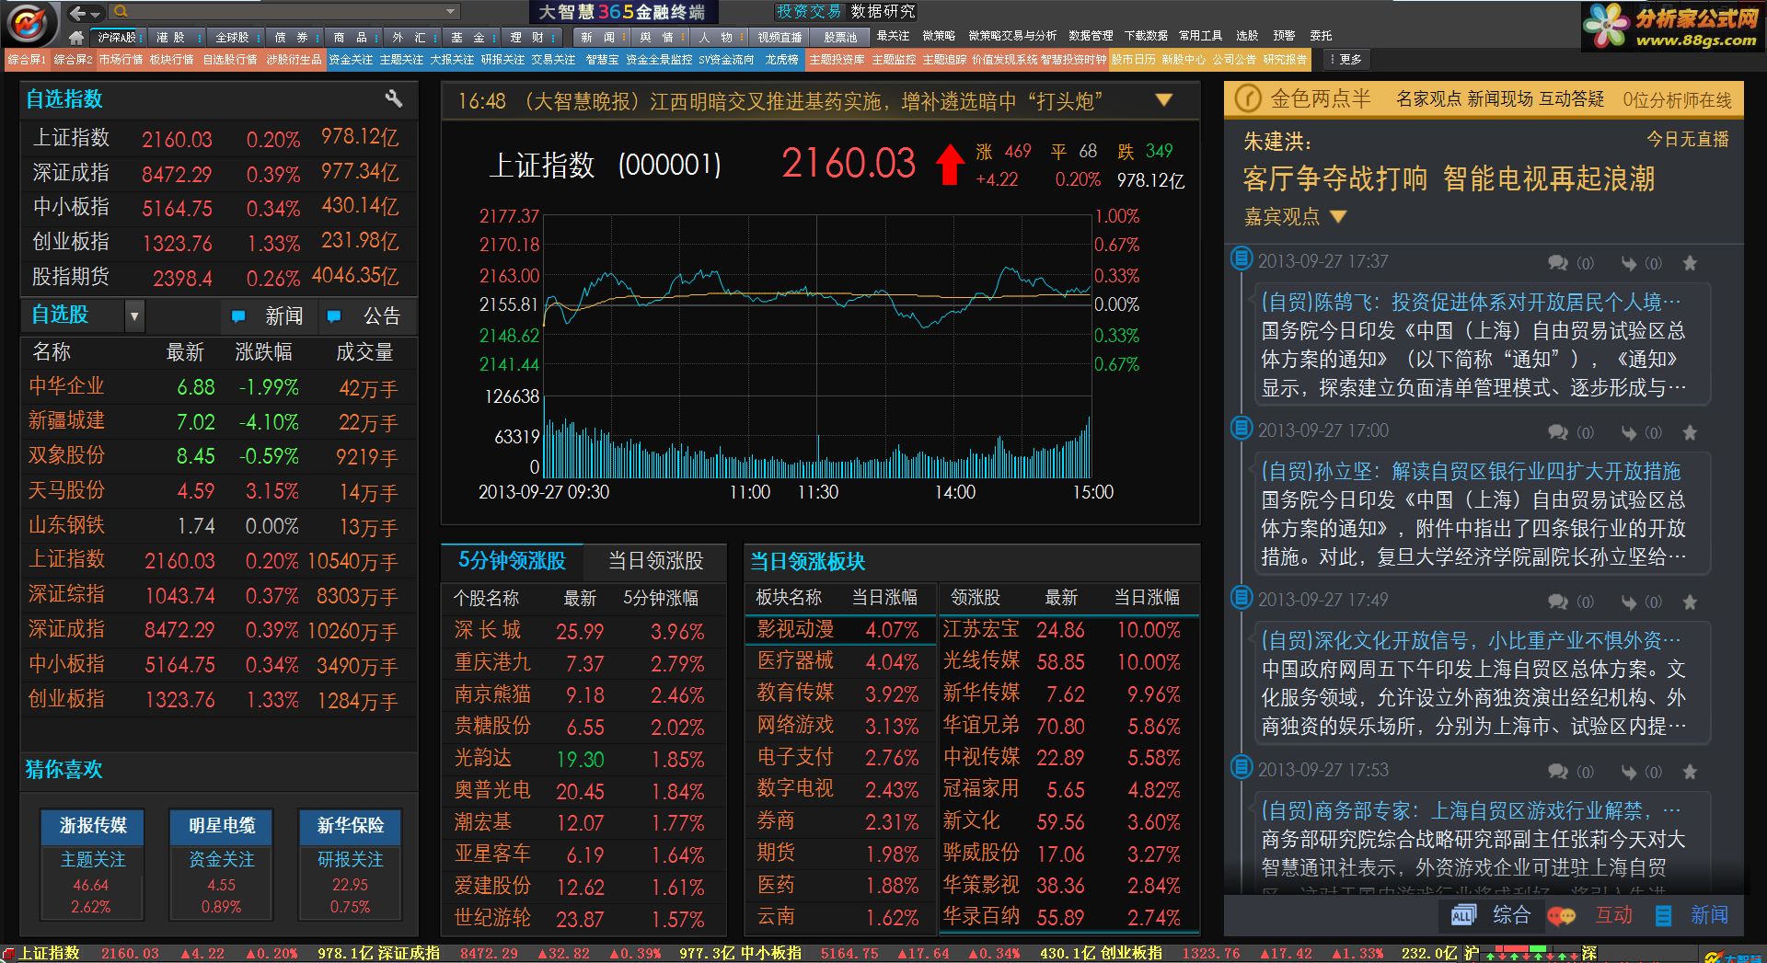Open the 更多 overflow menu
The width and height of the screenshot is (1767, 963).
coord(1345,60)
